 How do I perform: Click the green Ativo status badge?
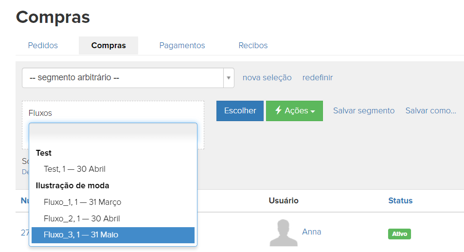click(x=399, y=234)
